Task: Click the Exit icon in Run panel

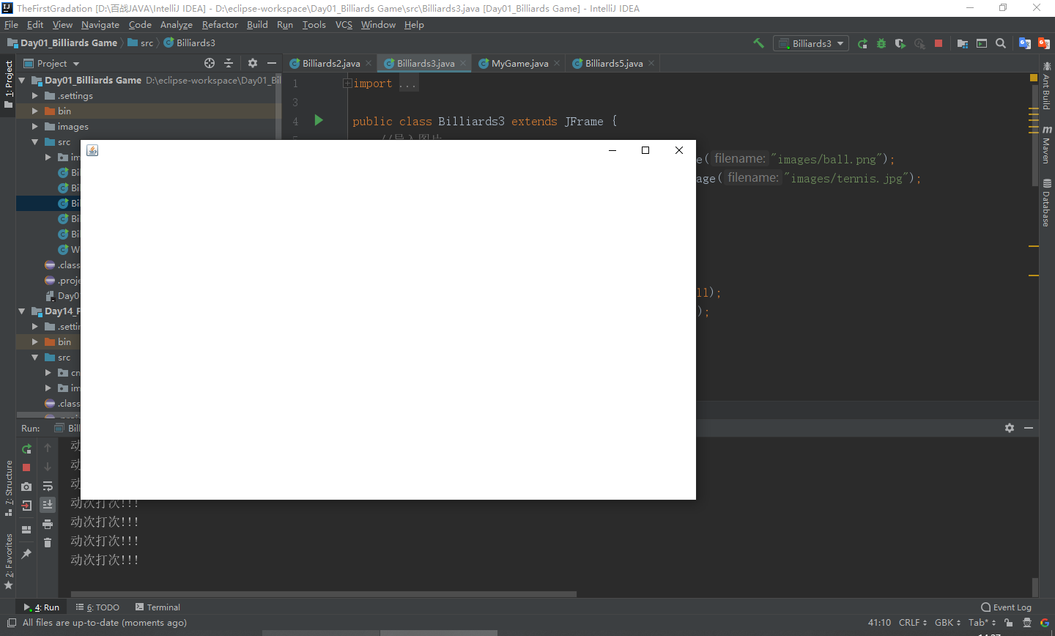Action: click(26, 506)
